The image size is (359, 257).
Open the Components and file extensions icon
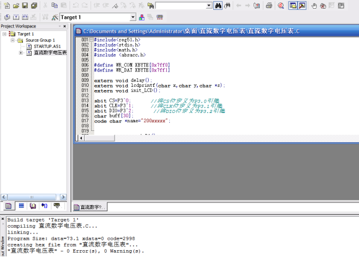[142, 17]
